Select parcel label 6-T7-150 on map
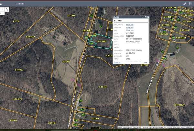Viewport: 194px width, 131px height. 102,87
